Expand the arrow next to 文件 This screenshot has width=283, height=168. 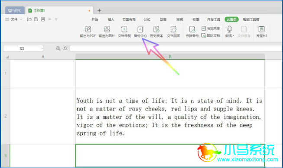point(21,19)
